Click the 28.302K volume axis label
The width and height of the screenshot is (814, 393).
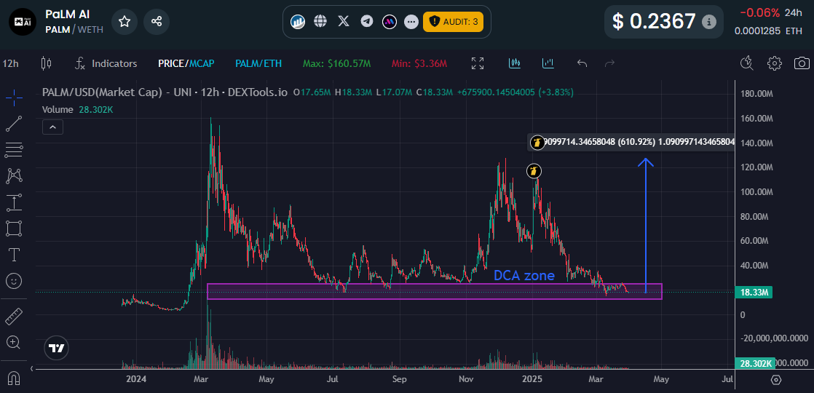tap(754, 363)
